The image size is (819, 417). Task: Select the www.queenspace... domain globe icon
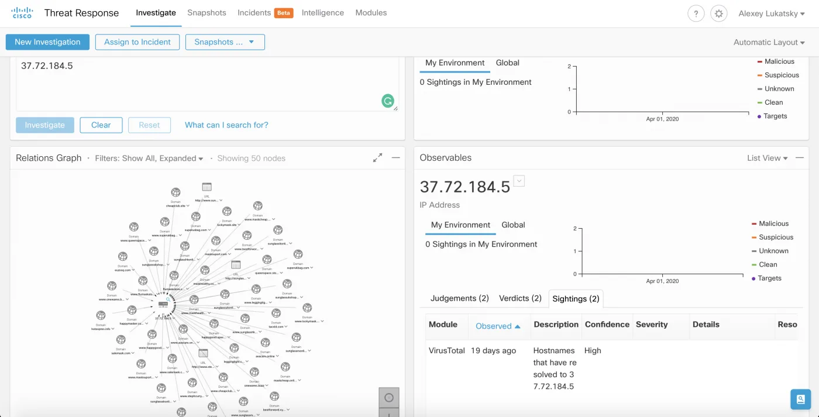[134, 227]
